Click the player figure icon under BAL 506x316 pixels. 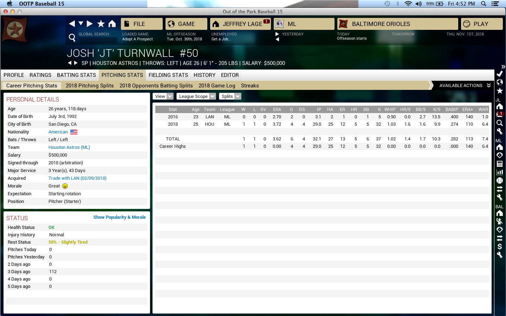point(500,221)
